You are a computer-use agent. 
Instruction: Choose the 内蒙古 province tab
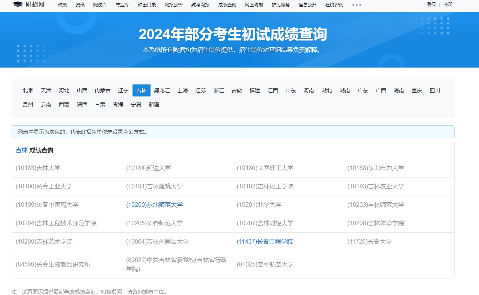point(103,90)
